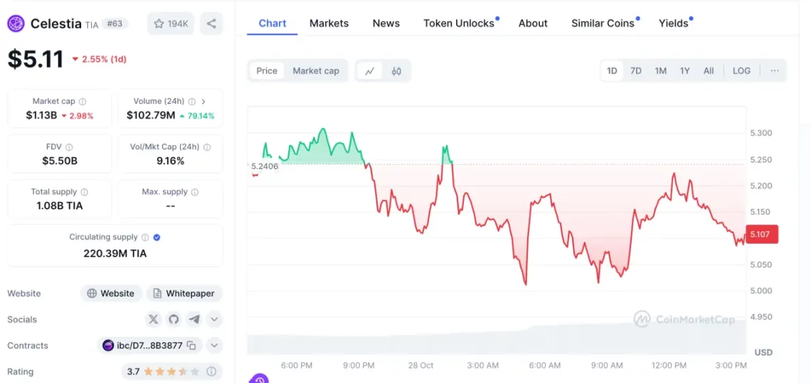
Task: Select the line chart view icon
Action: point(370,71)
